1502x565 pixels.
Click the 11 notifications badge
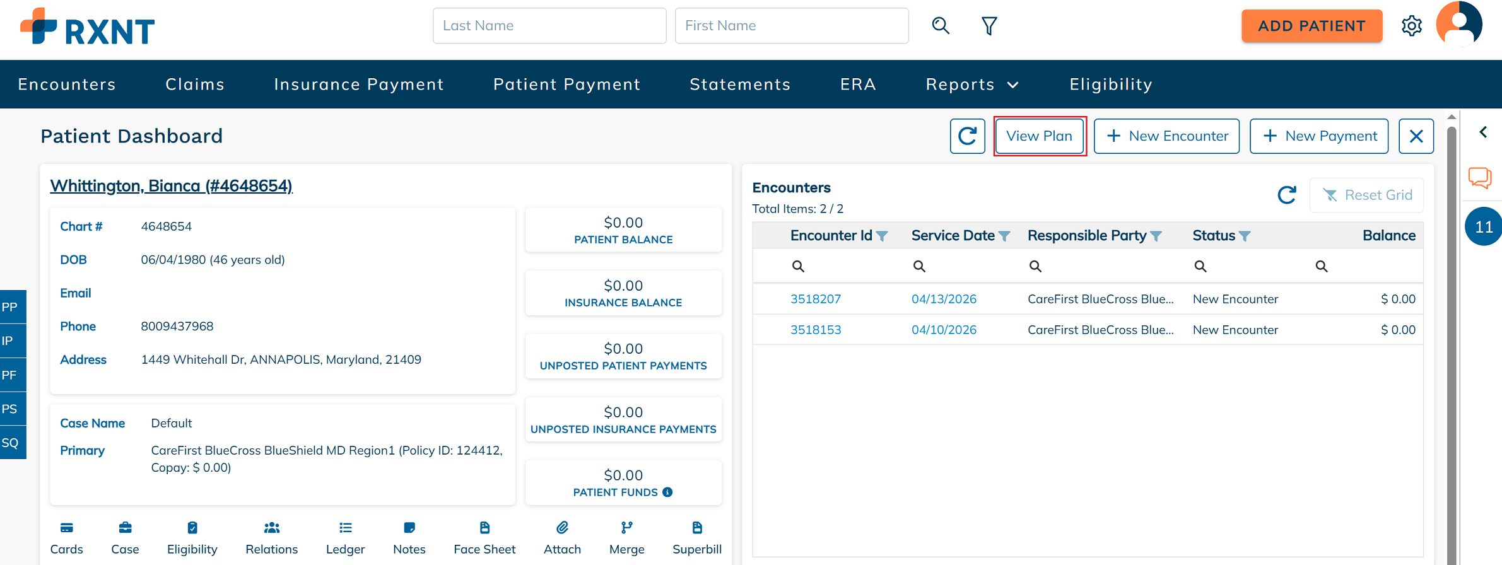coord(1483,226)
